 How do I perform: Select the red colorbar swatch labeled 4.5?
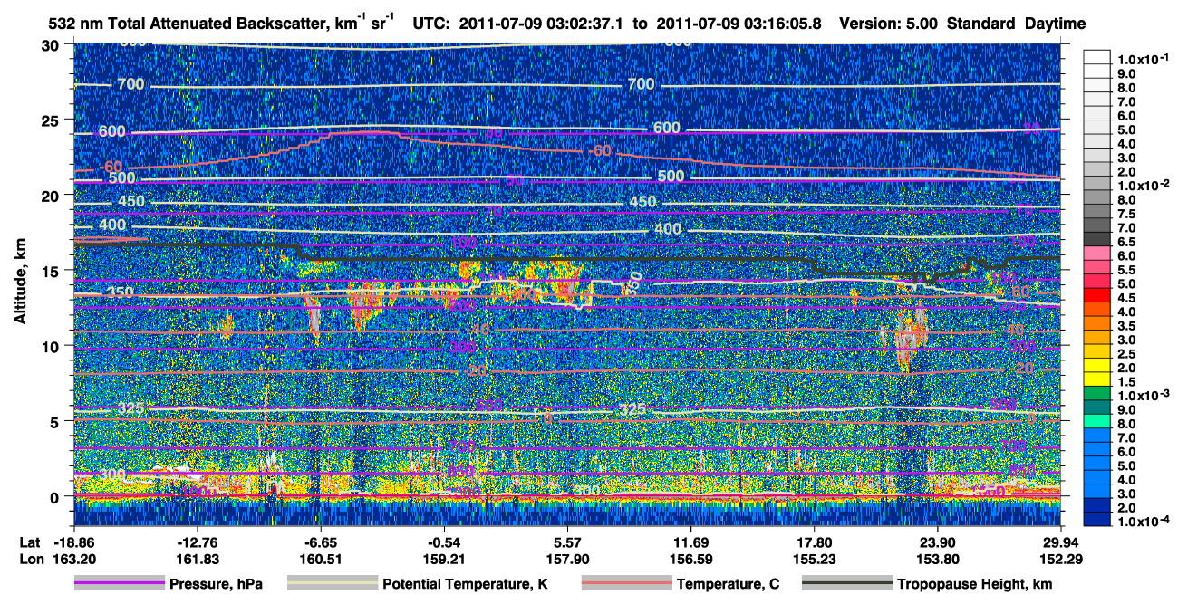(1097, 297)
